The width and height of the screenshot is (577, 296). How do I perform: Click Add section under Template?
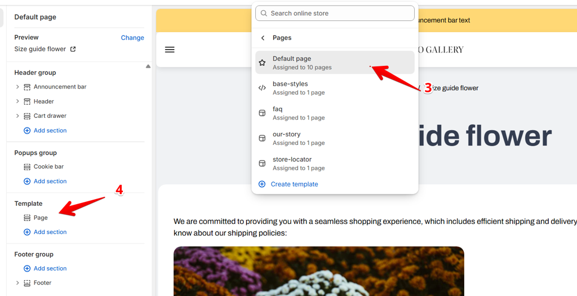coord(50,232)
